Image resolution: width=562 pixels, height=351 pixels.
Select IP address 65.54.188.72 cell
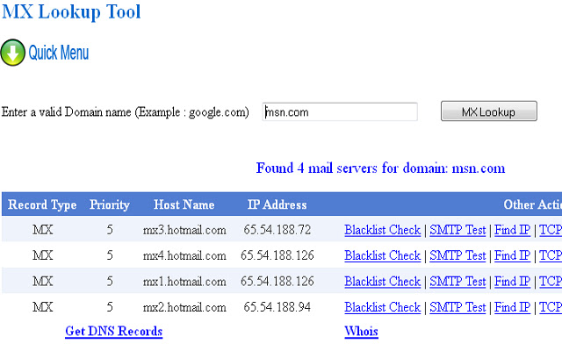[x=277, y=230]
